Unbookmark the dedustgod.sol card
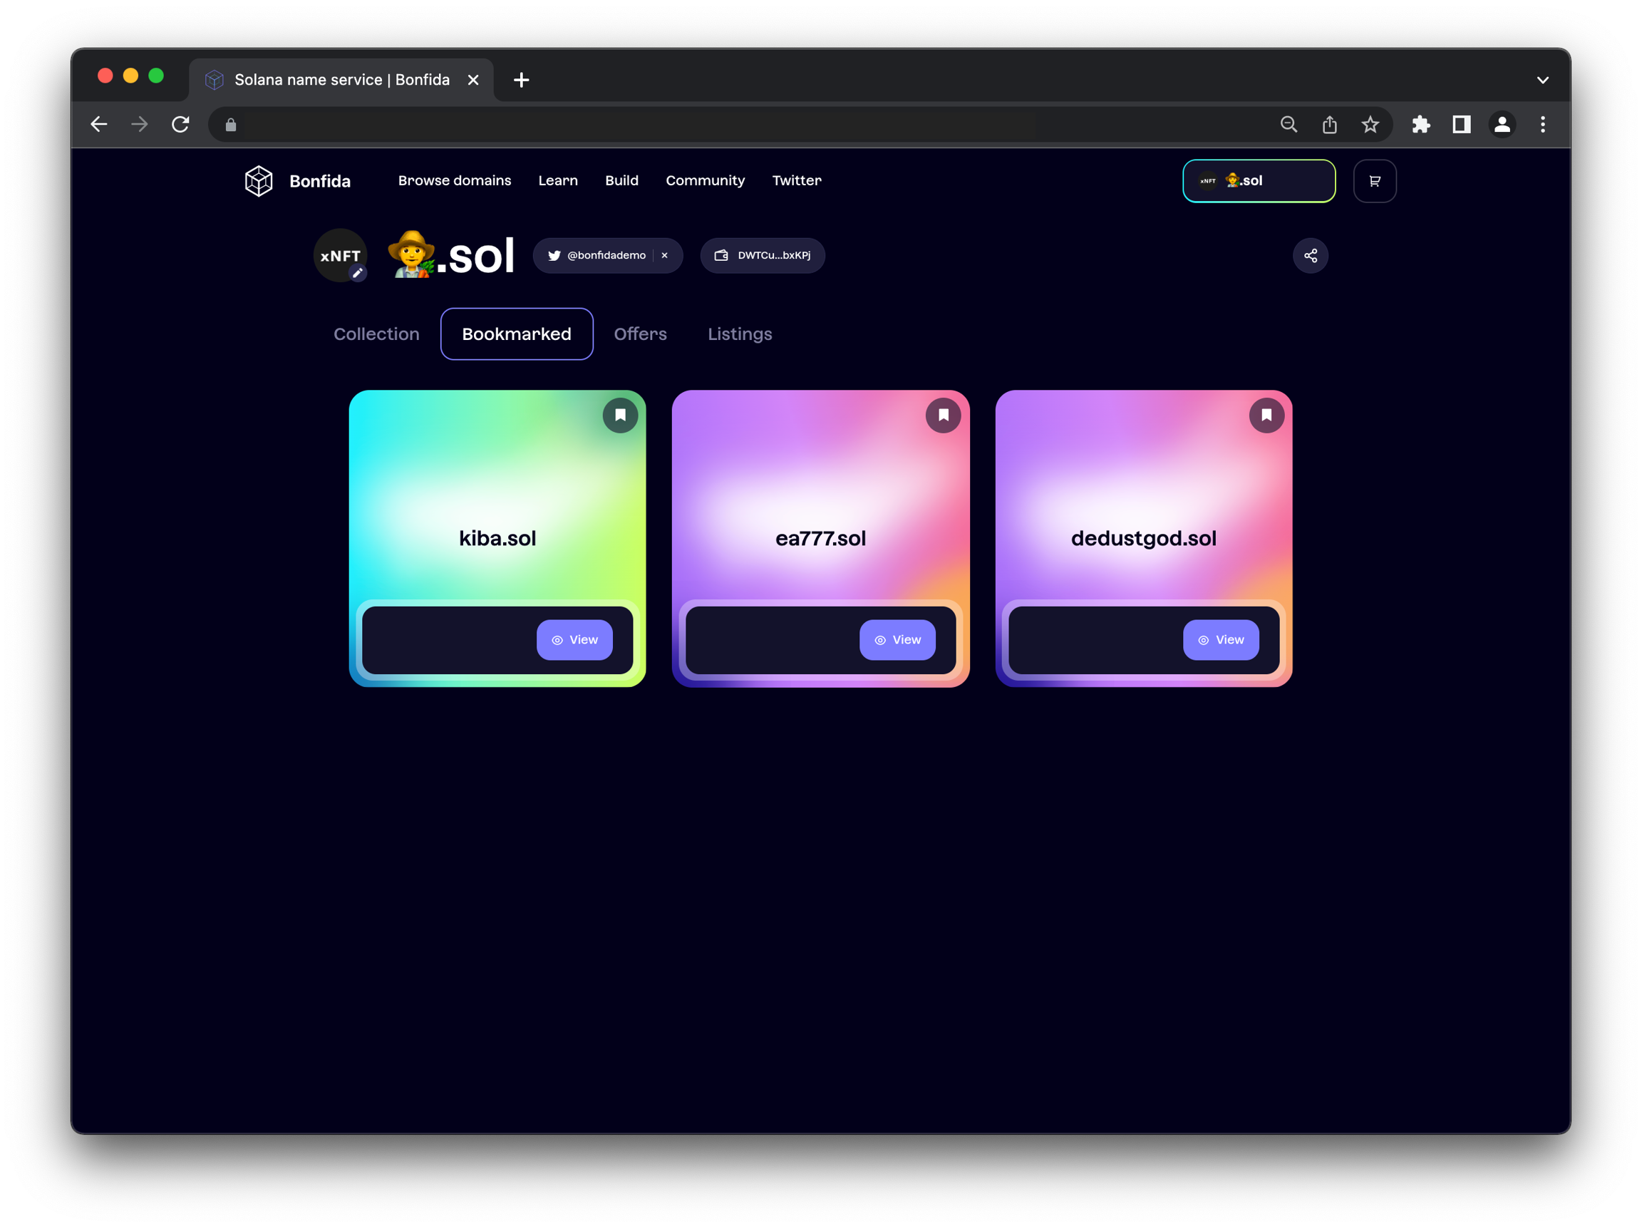The height and width of the screenshot is (1228, 1642). coord(1266,415)
